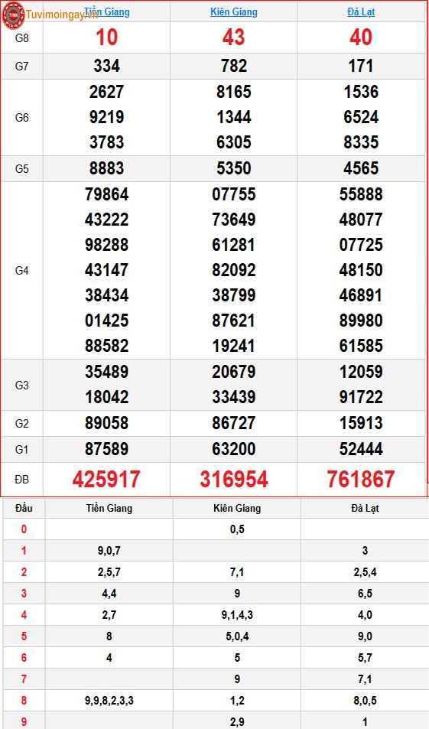Select the special prize number 761867
The width and height of the screenshot is (429, 729).
(361, 480)
